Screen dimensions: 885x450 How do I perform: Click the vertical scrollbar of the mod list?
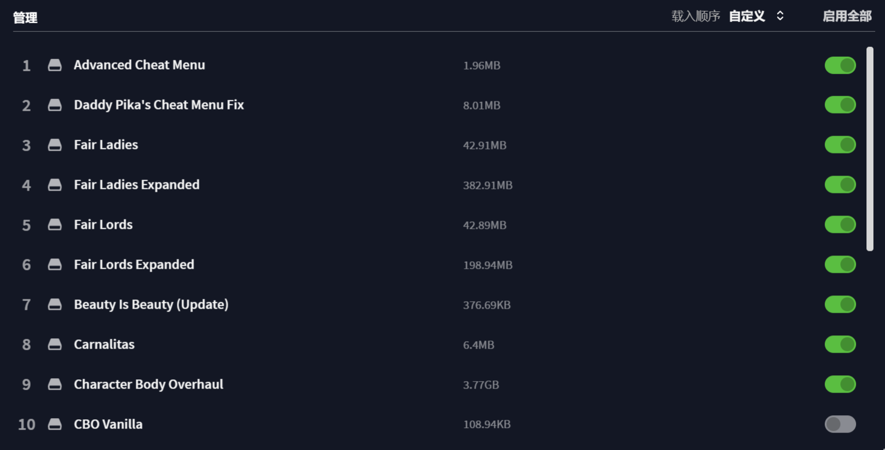point(869,149)
